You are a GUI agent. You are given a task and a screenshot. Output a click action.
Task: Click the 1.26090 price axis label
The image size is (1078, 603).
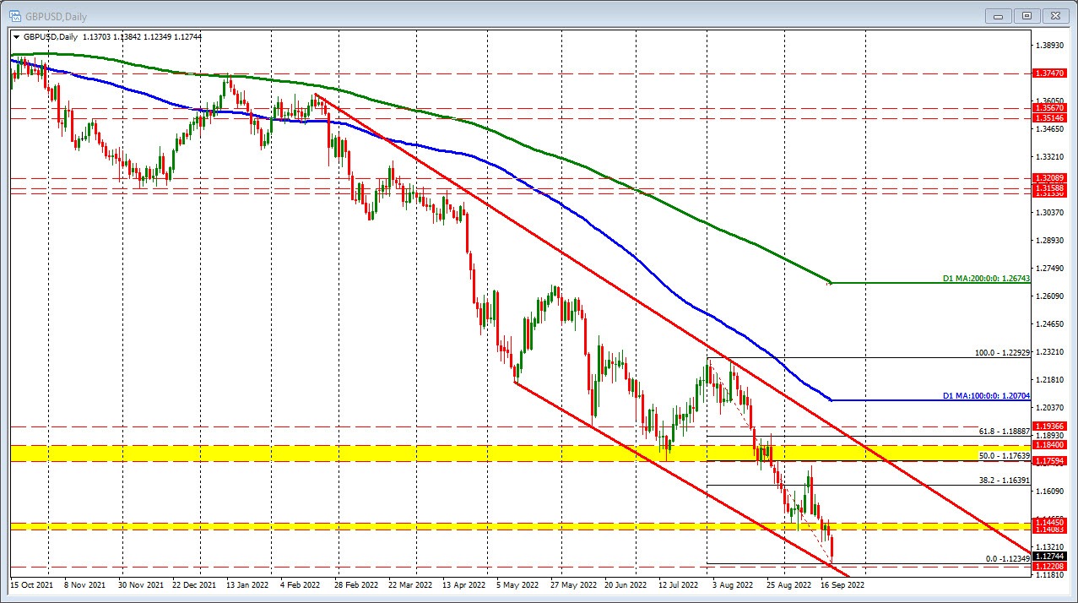[x=1051, y=296]
